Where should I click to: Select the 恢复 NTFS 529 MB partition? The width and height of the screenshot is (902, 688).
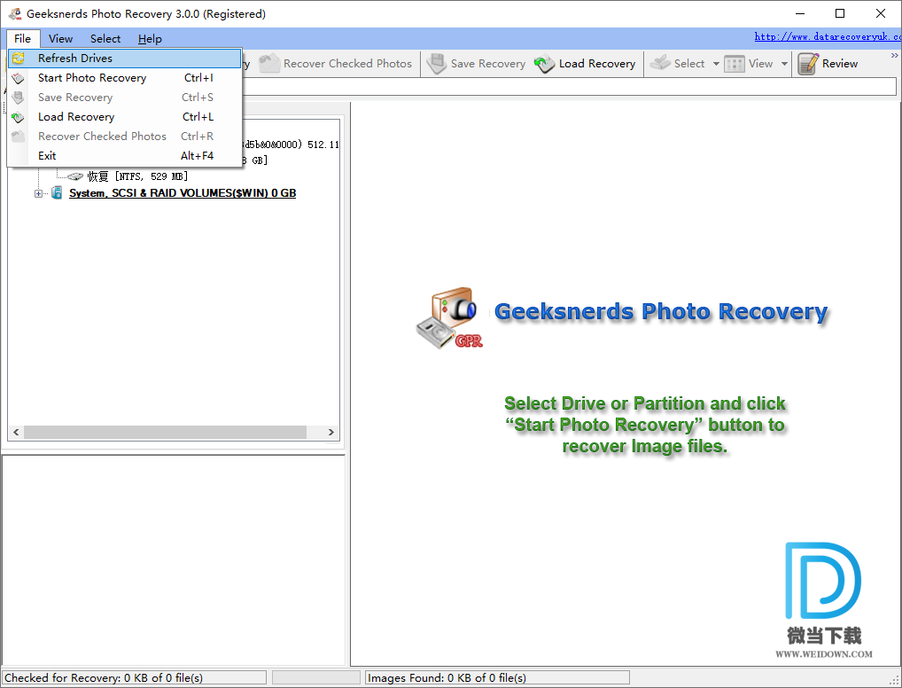coord(137,176)
